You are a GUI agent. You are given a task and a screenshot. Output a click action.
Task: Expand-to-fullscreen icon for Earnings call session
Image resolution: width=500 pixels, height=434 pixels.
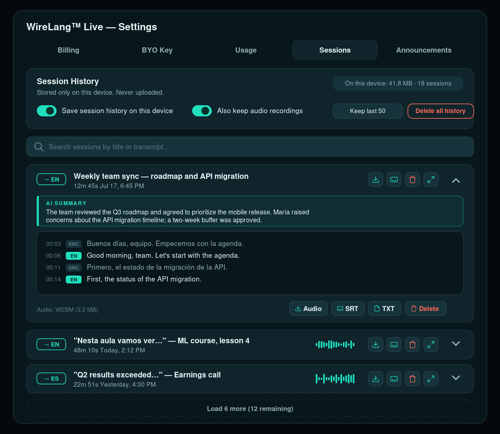pos(431,379)
